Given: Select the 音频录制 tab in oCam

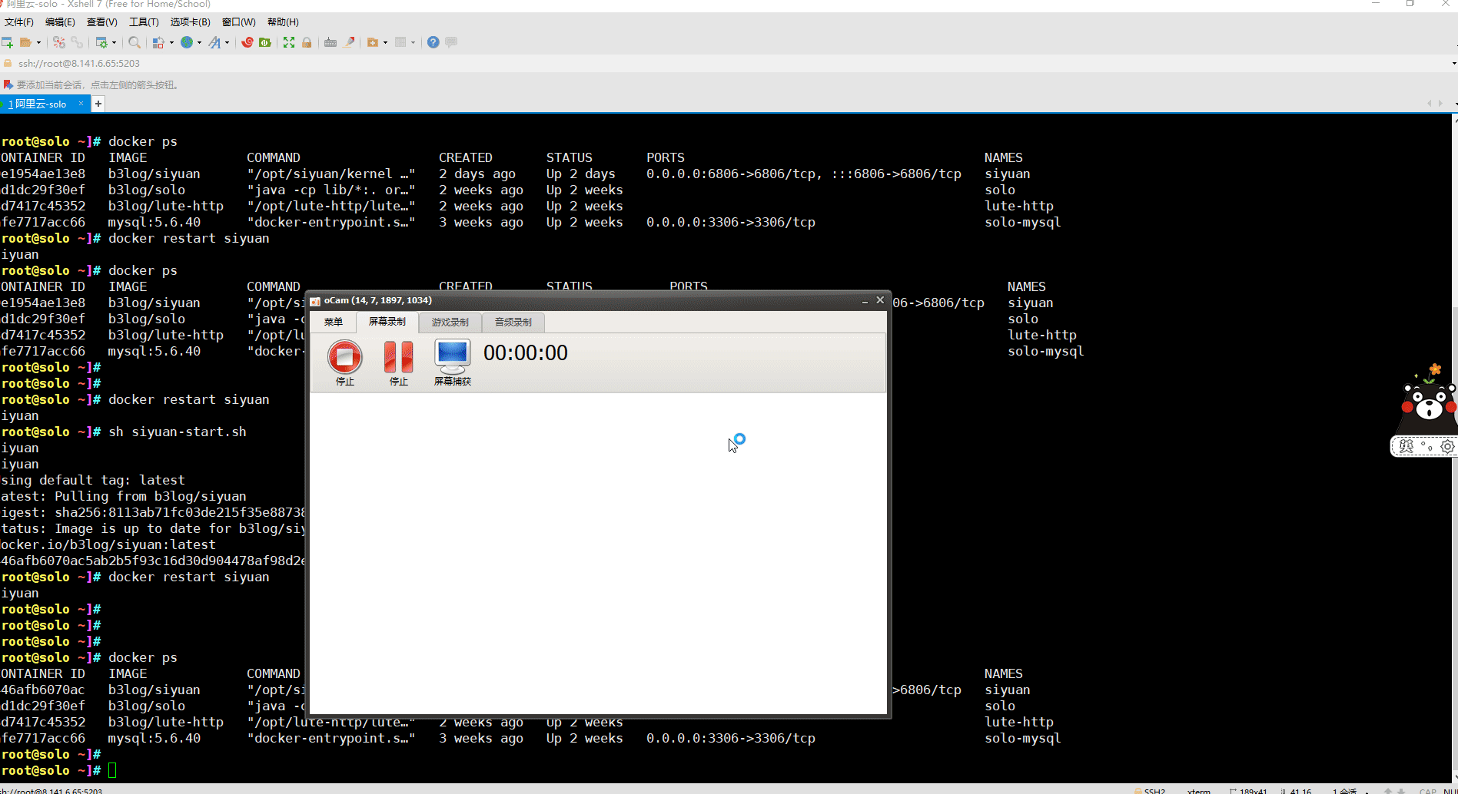Looking at the screenshot, I should pyautogui.click(x=513, y=323).
